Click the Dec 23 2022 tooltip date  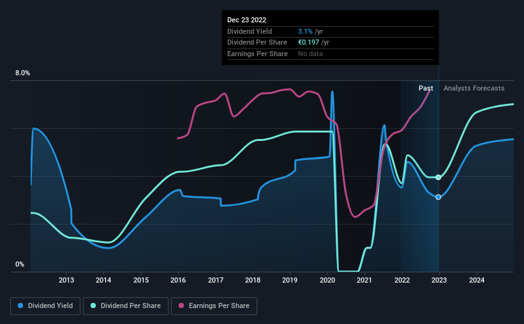click(246, 20)
